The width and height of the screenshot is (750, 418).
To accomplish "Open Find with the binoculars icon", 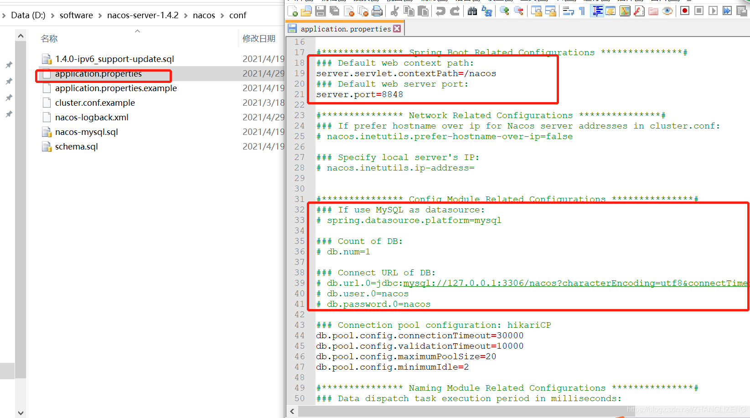I will 472,11.
